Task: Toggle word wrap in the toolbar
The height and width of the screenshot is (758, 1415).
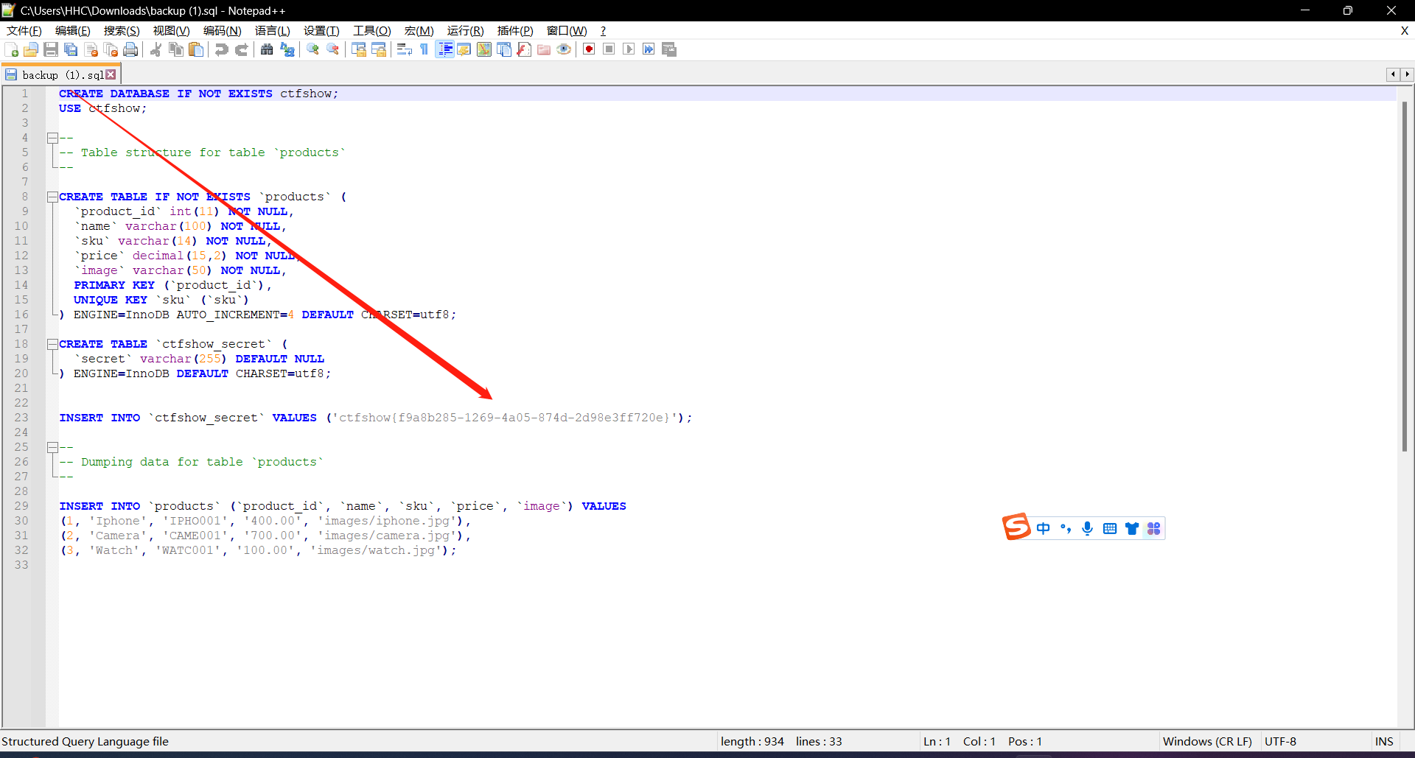Action: 404,49
